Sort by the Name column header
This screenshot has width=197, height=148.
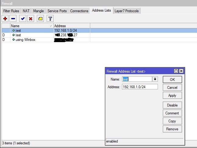(32, 26)
